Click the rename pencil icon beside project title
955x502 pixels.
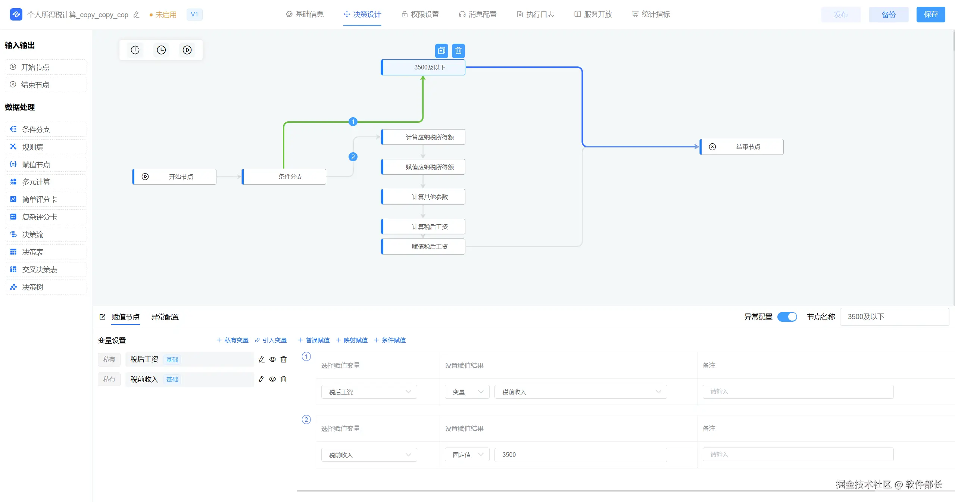coord(136,15)
